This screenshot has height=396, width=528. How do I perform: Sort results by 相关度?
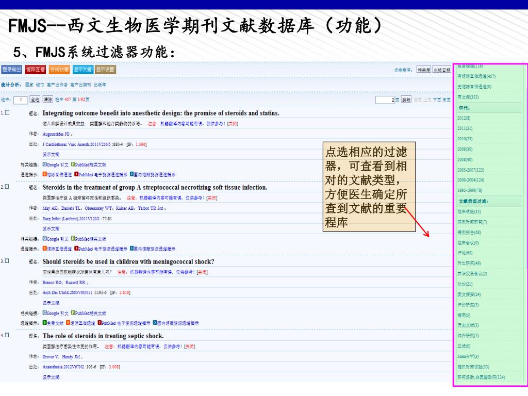point(424,70)
